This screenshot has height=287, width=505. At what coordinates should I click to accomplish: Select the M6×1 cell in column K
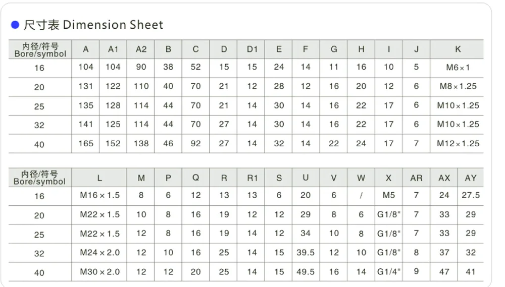tap(458, 67)
